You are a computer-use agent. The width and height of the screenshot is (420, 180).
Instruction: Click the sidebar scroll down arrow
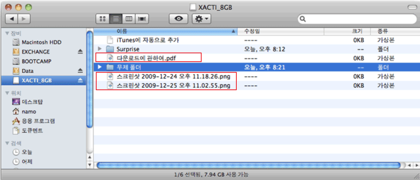pos(90,164)
